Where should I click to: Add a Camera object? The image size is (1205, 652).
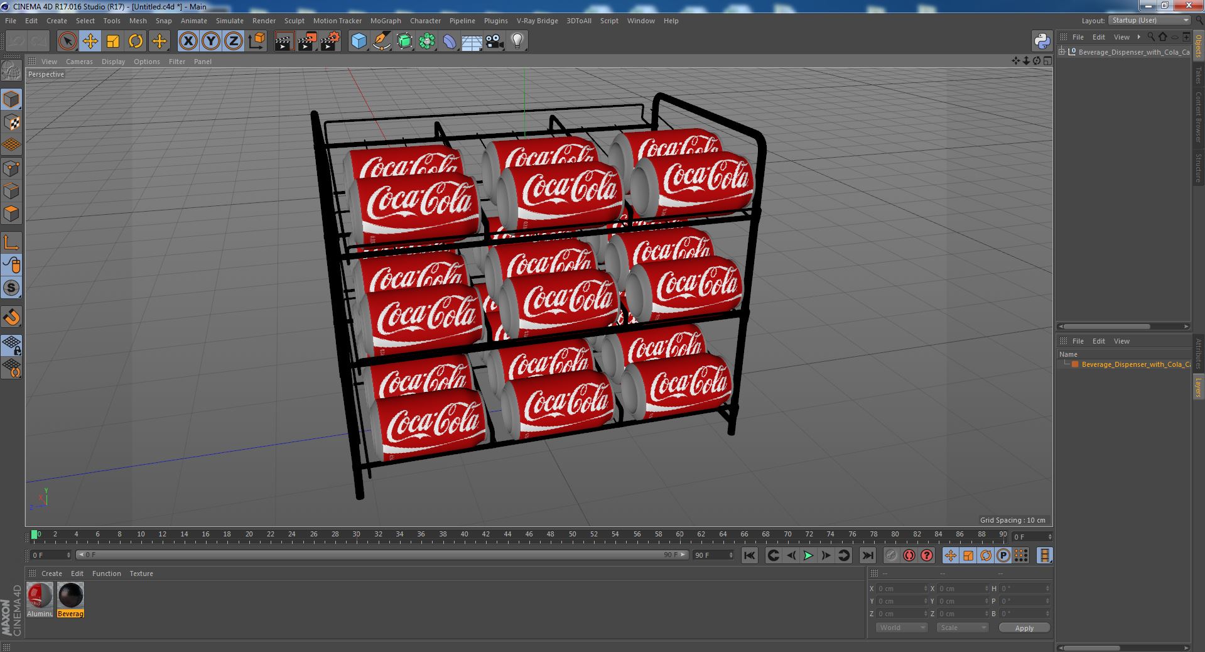(x=495, y=41)
